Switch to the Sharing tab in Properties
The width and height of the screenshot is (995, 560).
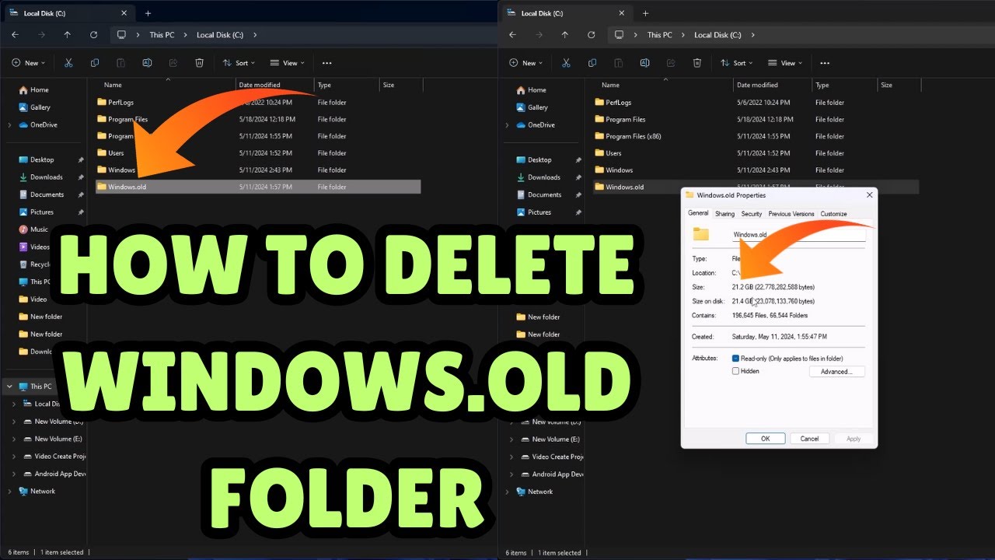click(x=724, y=214)
